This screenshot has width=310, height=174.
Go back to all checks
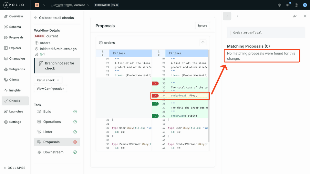(56, 18)
